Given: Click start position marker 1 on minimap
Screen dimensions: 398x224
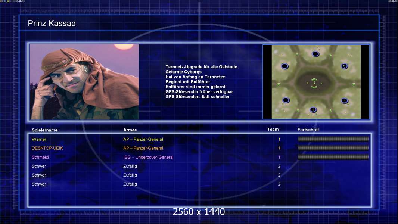Looking at the screenshot, I should tap(345, 100).
